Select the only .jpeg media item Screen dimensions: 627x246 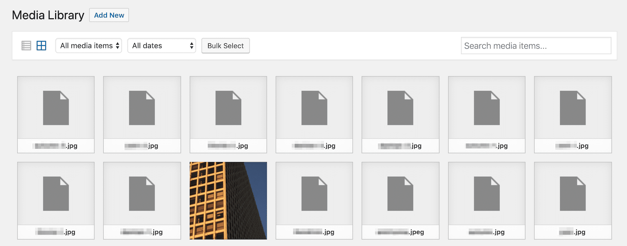point(400,201)
